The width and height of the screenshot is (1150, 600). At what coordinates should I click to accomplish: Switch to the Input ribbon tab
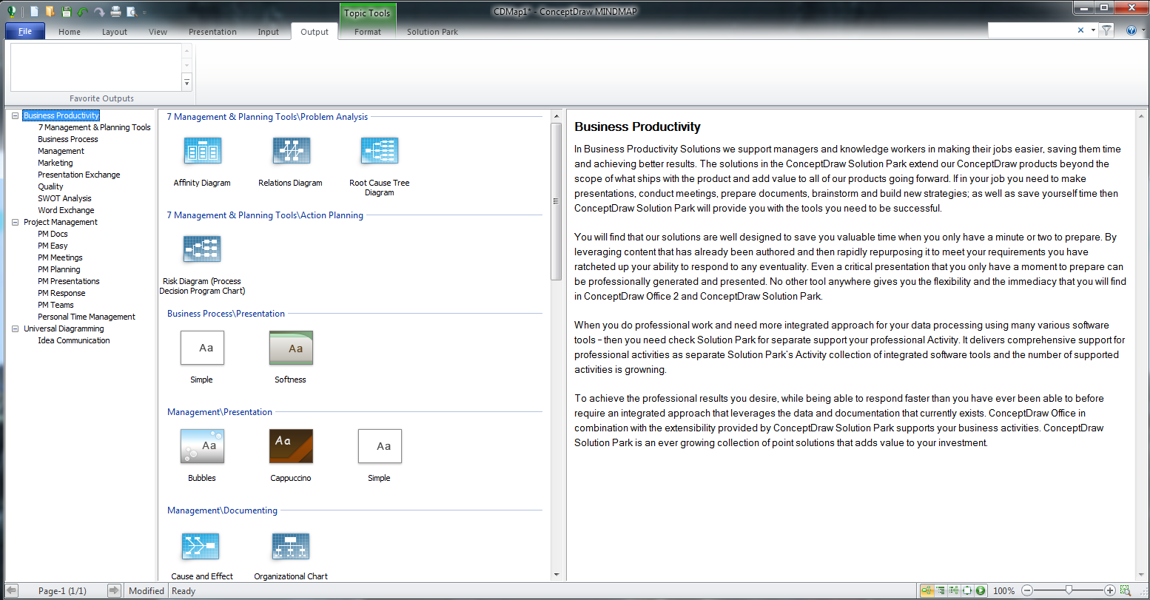269,32
